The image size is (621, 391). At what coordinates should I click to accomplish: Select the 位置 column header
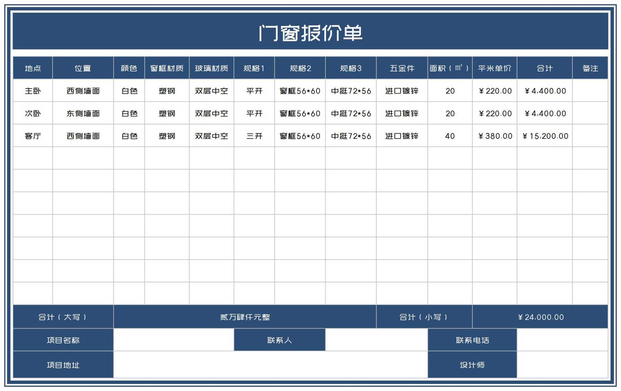pyautogui.click(x=83, y=68)
